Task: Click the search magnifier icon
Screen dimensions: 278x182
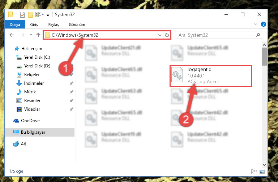Action: pyautogui.click(x=258, y=35)
